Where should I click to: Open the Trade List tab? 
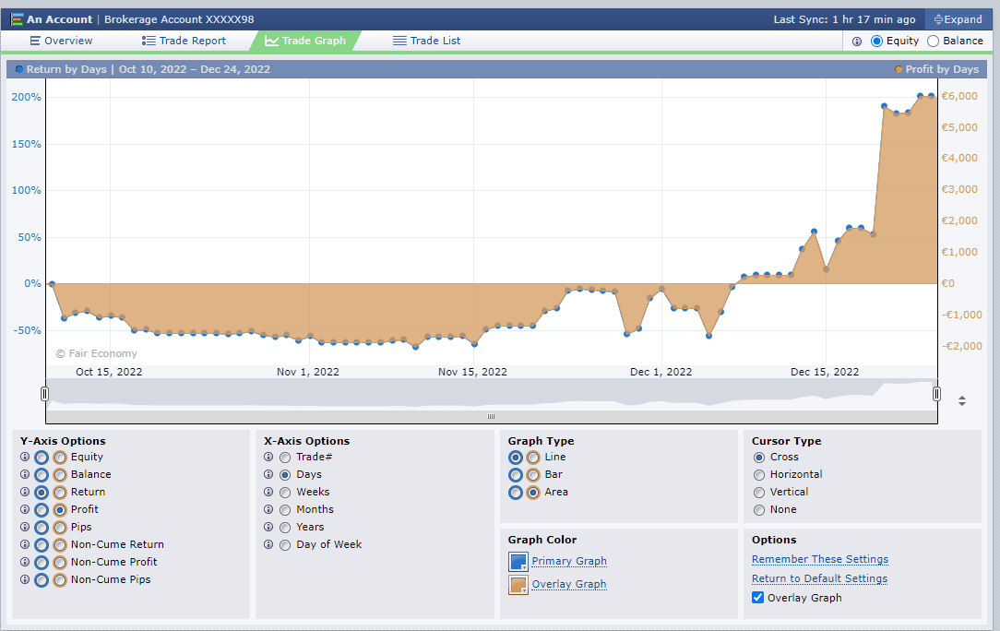[x=426, y=40]
